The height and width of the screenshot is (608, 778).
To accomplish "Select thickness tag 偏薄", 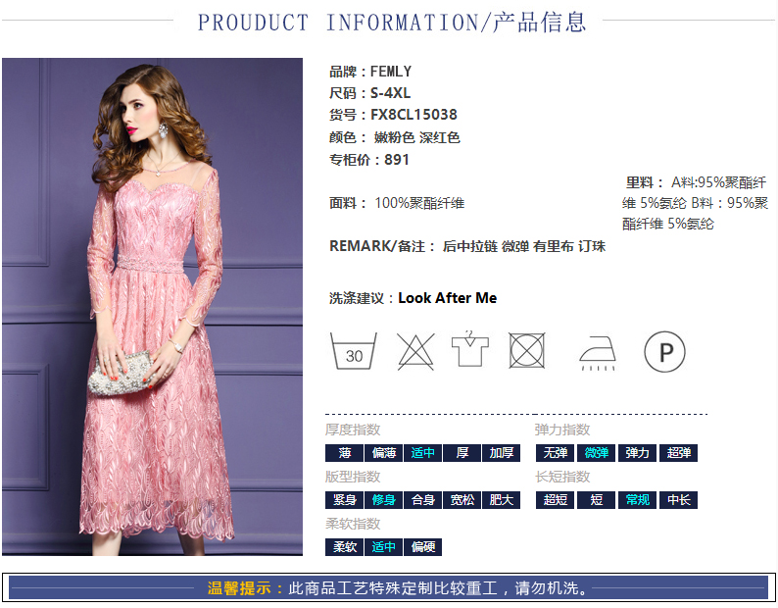I will pos(383,453).
